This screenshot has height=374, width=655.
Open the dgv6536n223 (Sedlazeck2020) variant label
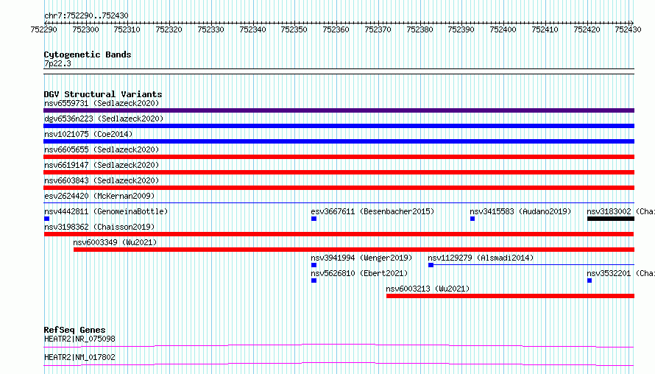tap(104, 119)
